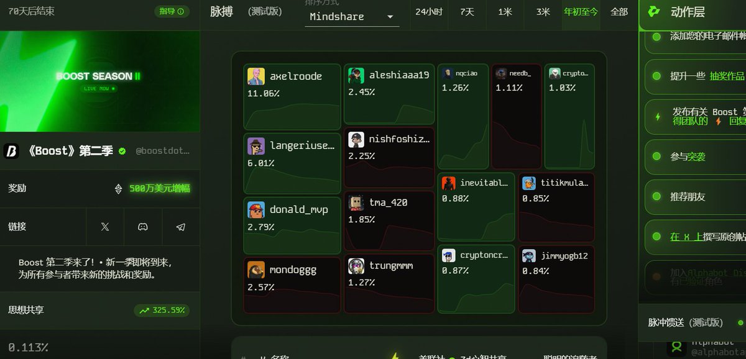The image size is (746, 359).
Task: Click titikmula's avatar
Action: (529, 183)
